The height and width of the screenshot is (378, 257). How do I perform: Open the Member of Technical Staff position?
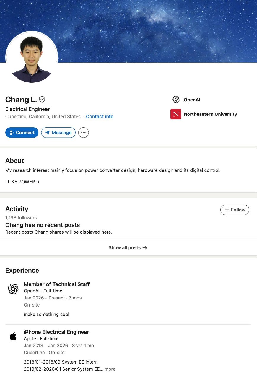point(57,284)
